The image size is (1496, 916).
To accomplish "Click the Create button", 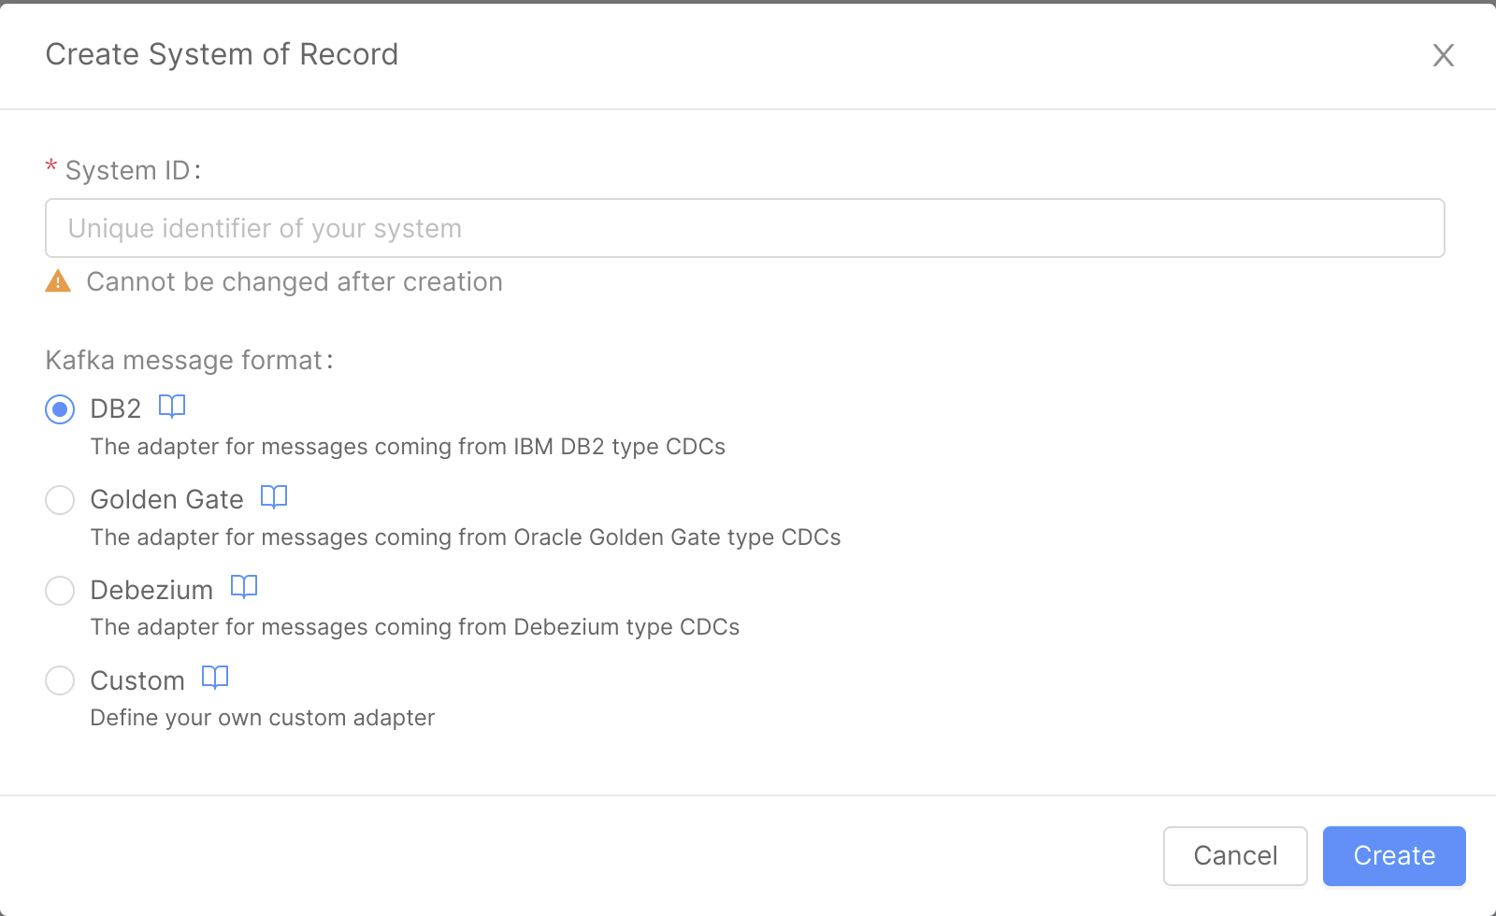I will 1393,855.
